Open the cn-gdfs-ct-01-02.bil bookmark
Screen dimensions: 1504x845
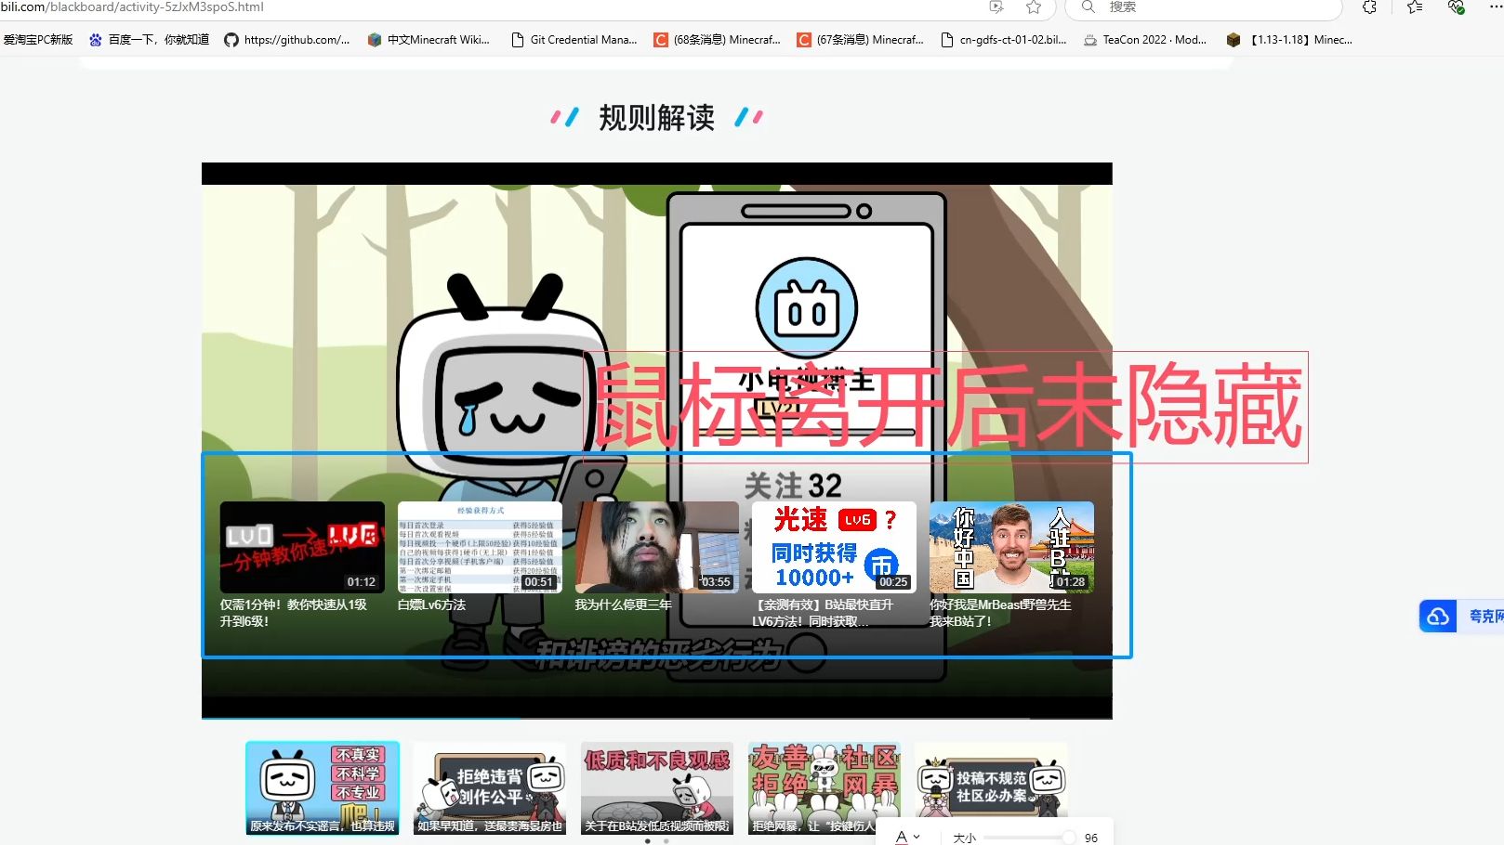coord(1003,40)
